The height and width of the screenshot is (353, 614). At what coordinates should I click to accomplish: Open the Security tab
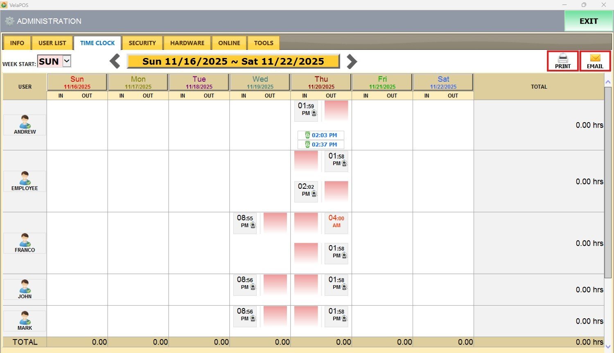142,43
